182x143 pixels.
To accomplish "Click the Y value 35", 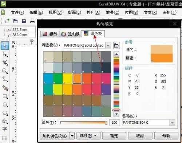I will (136, 87).
